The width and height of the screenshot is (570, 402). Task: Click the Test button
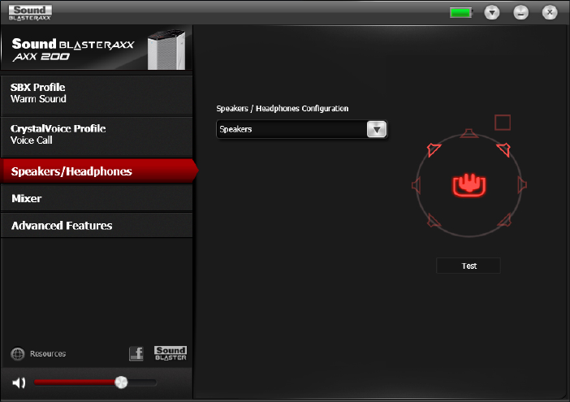pos(469,266)
